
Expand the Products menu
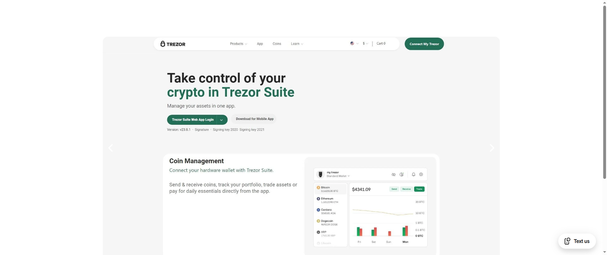[x=238, y=44]
